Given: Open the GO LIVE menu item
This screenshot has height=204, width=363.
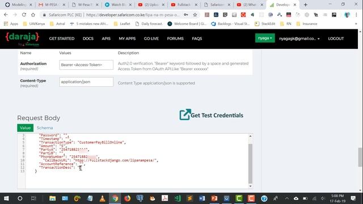Looking at the screenshot, I should (x=151, y=39).
